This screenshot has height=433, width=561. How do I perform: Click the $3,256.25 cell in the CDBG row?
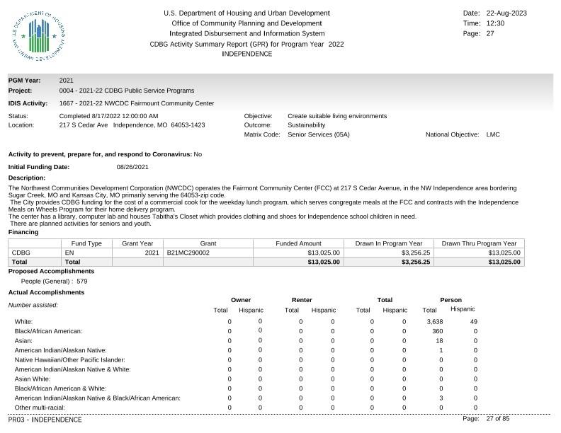click(389, 253)
